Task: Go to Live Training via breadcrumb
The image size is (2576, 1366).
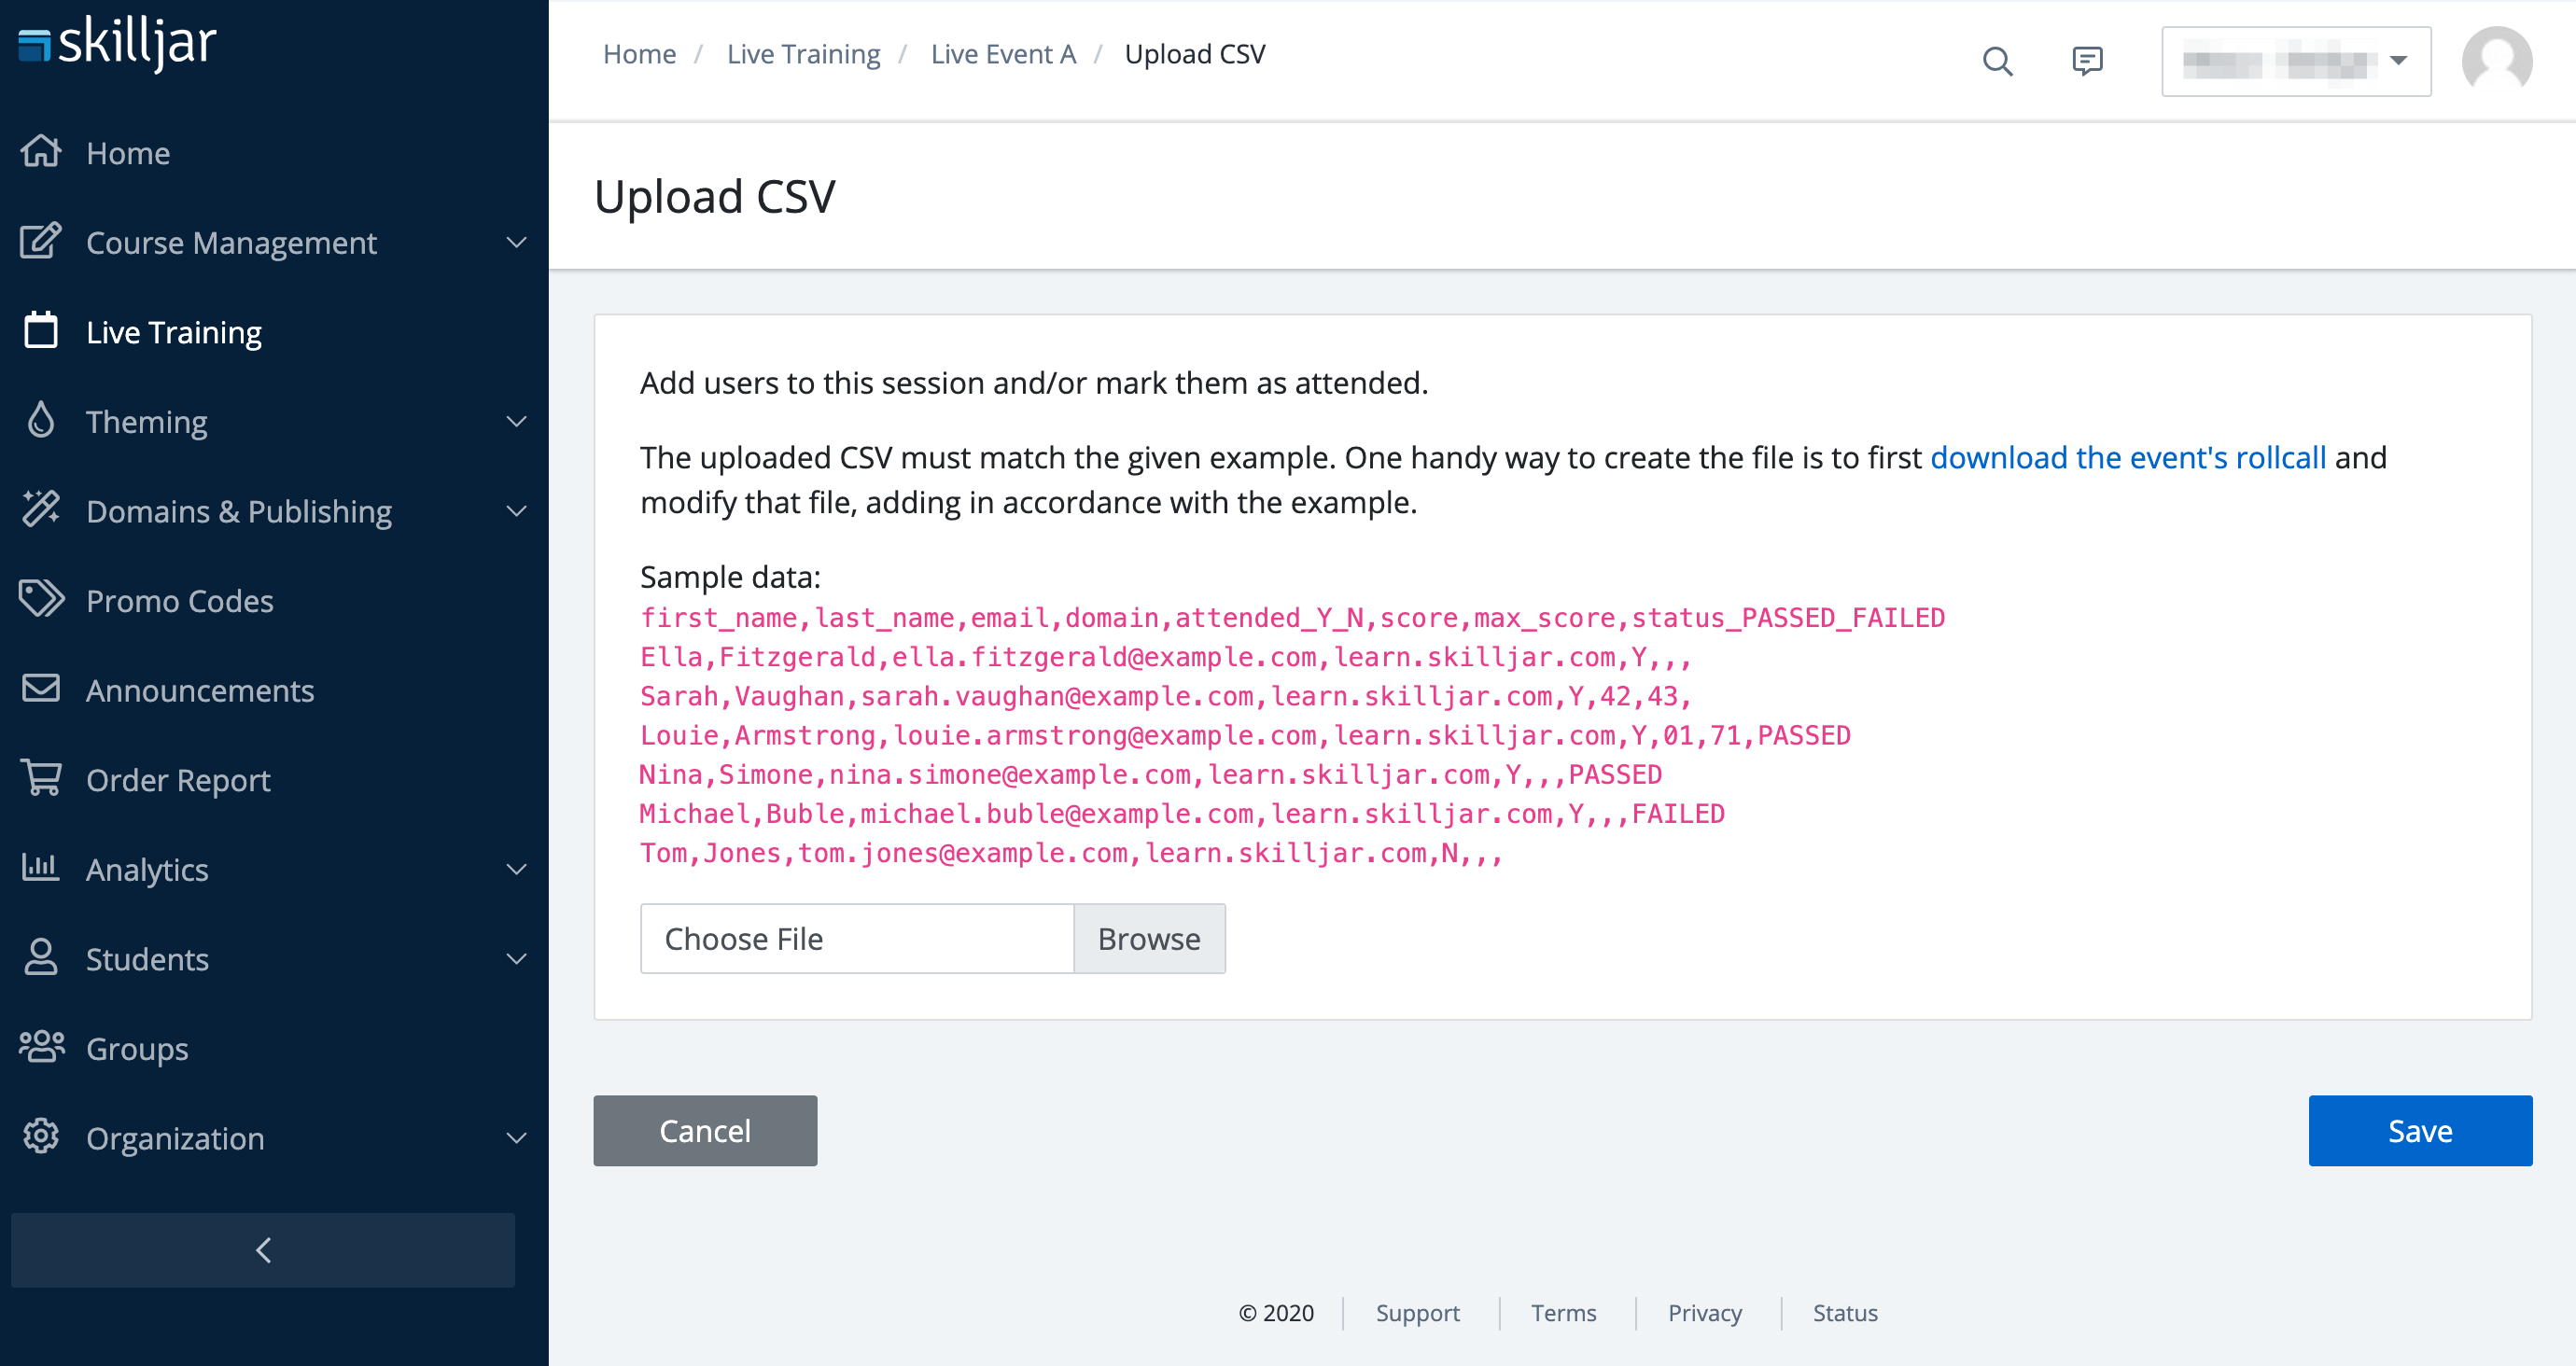Action: coord(803,53)
